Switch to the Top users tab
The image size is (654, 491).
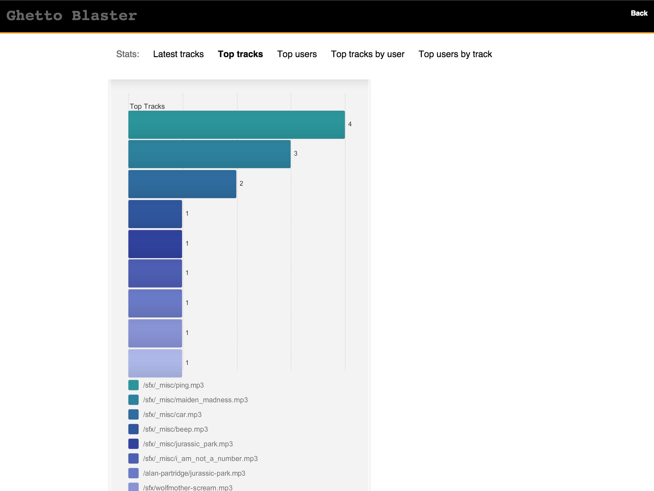[x=297, y=54]
